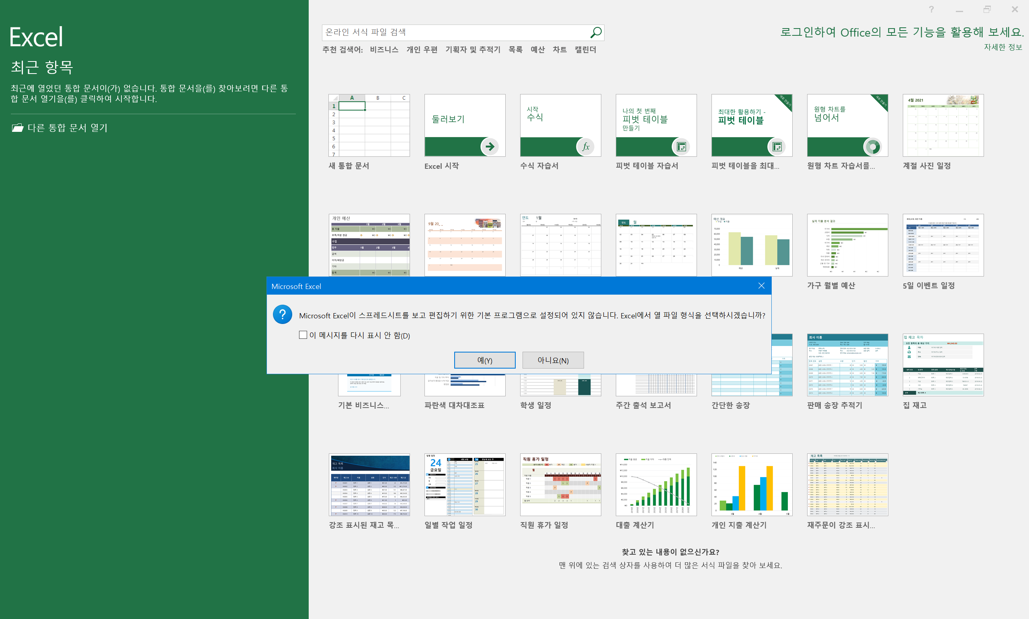This screenshot has height=619, width=1029.
Task: Click the question mark help icon in the title bar
Action: pos(931,9)
